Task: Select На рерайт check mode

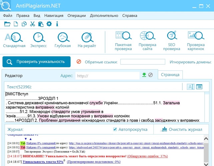Action: pos(87,40)
